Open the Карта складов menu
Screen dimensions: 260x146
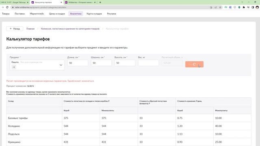tap(94, 14)
